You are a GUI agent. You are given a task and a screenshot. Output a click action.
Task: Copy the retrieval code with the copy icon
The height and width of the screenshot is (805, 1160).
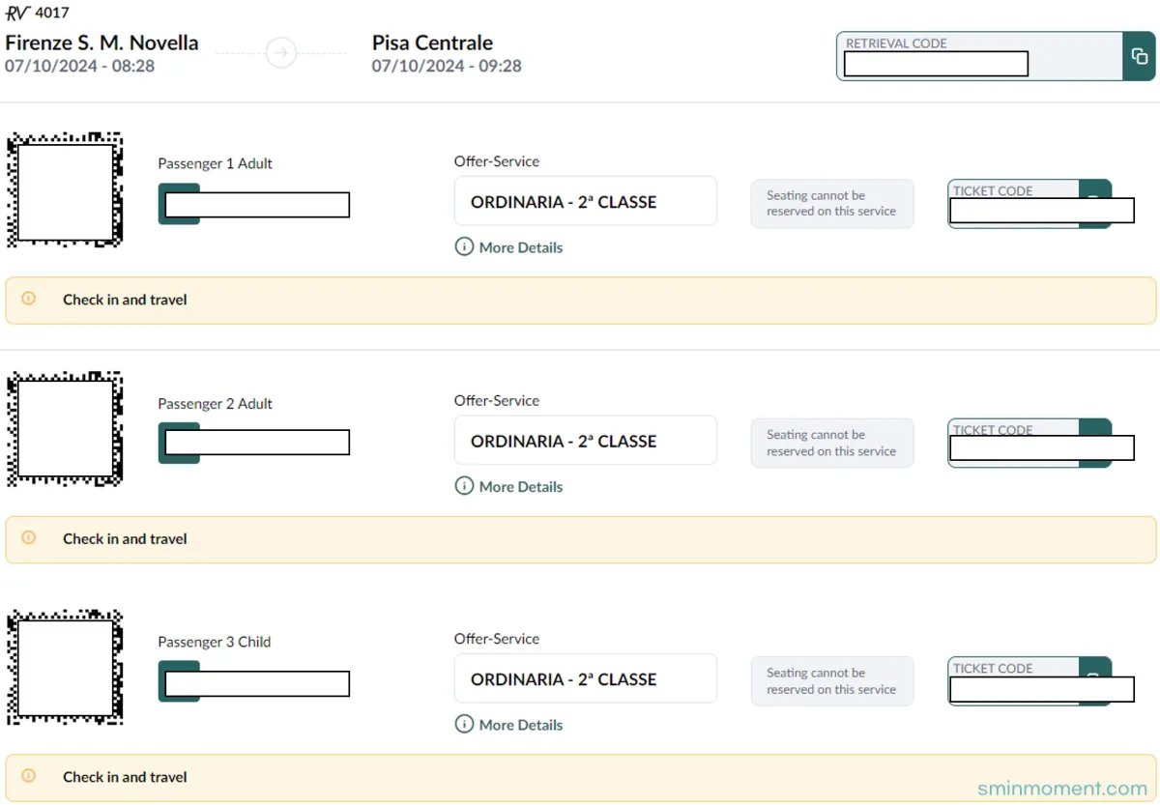(x=1139, y=56)
